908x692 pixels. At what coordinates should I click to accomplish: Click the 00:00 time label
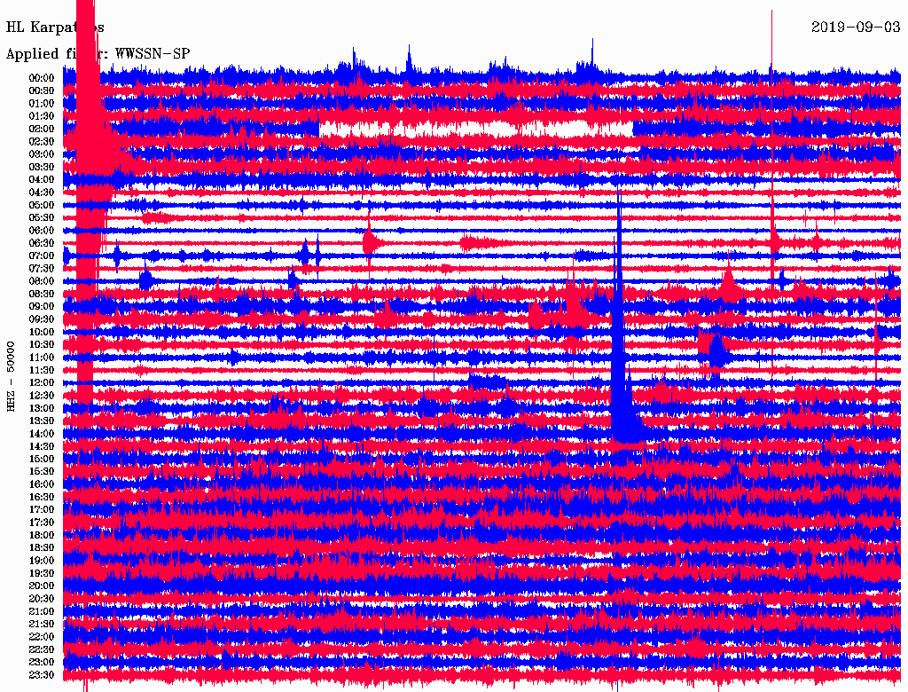(x=43, y=78)
